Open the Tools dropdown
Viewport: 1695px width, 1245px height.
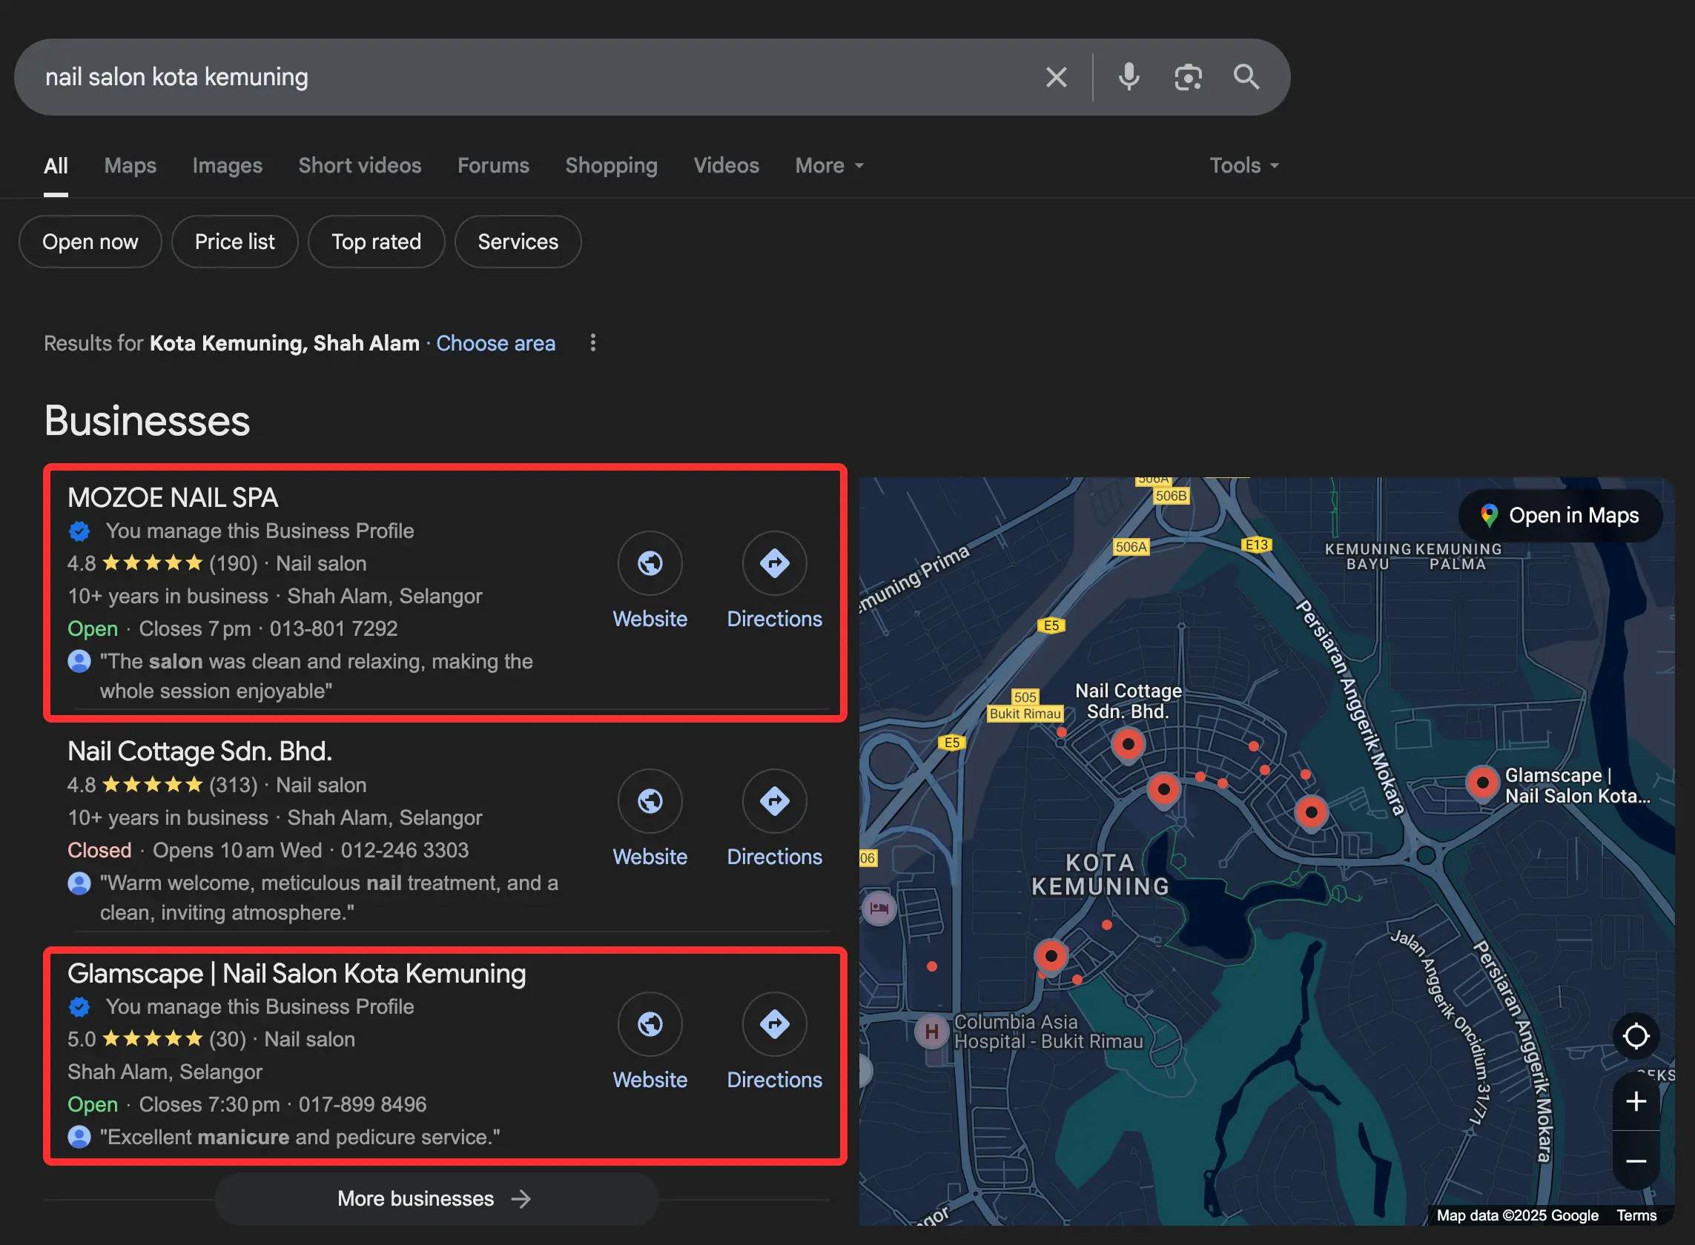[1244, 165]
